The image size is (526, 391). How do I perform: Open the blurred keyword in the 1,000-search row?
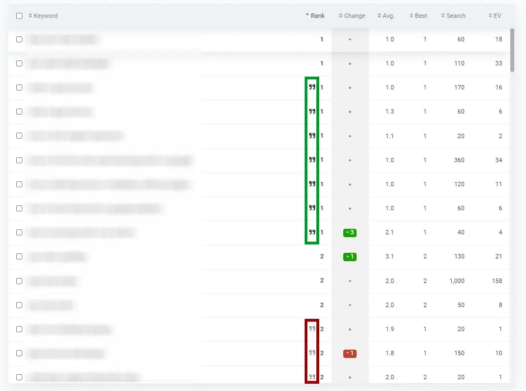(53, 281)
